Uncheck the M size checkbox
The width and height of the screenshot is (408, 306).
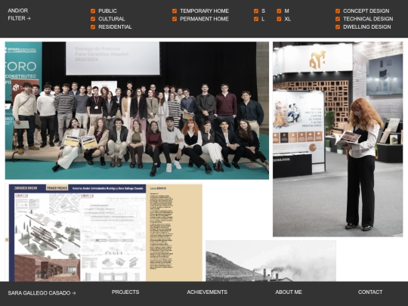[x=279, y=11]
